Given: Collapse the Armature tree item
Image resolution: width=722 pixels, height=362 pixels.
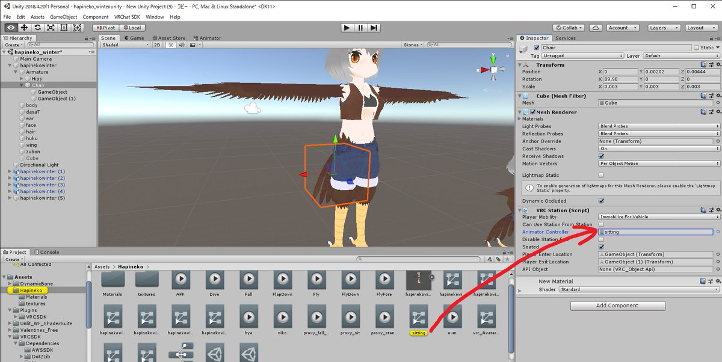Looking at the screenshot, I should tap(16, 72).
